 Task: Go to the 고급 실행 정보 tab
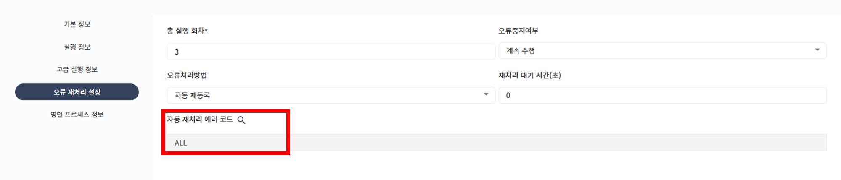coord(77,69)
